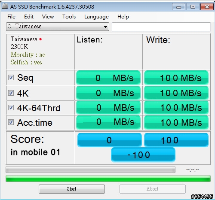Open the View menu
The image size is (215, 200).
coord(48,17)
